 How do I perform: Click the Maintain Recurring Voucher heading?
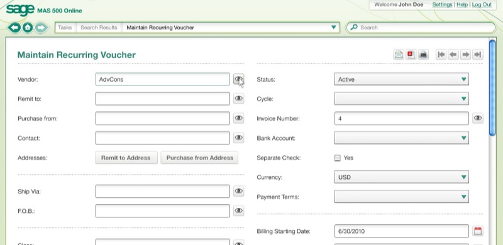(x=76, y=55)
